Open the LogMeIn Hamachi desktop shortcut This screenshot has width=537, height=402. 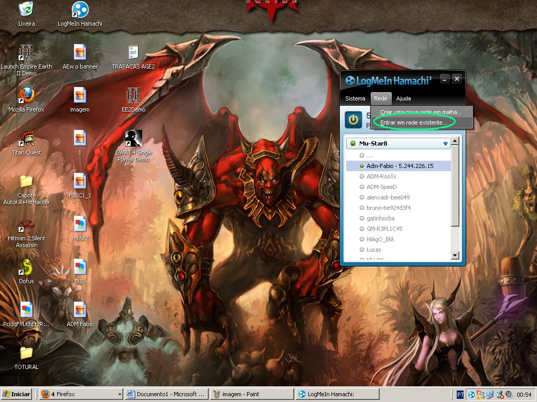pos(80,10)
